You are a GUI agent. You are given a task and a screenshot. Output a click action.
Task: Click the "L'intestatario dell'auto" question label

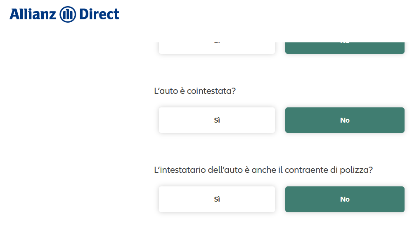coord(263,170)
